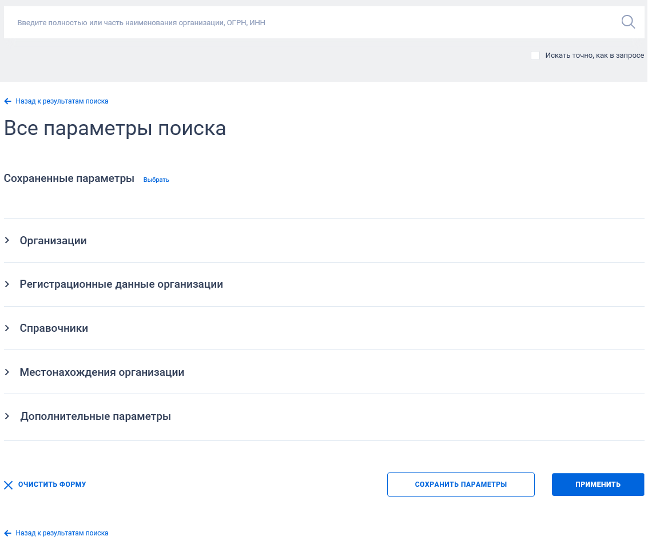Click the bottom back arrow icon
Screen dimensions: 648x552
[8, 533]
